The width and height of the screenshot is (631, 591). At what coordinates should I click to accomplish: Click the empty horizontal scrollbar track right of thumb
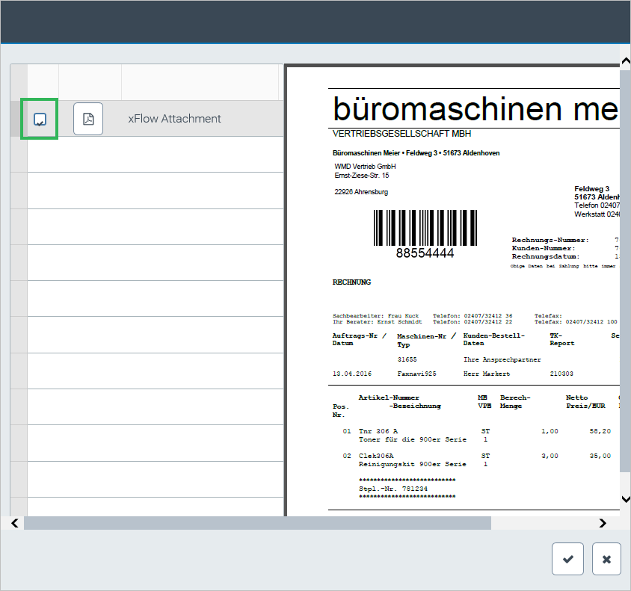point(542,523)
